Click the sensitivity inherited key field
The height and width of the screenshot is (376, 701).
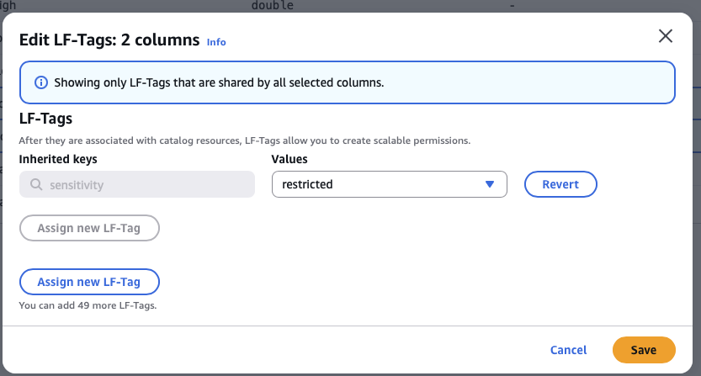137,184
